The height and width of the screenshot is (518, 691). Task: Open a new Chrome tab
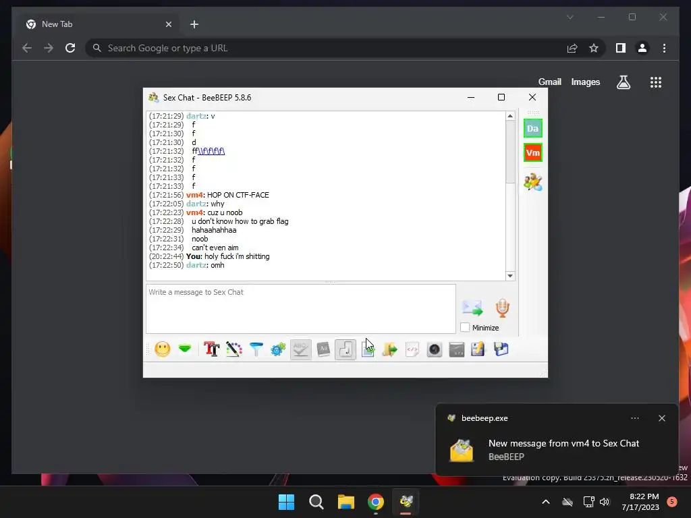[194, 24]
